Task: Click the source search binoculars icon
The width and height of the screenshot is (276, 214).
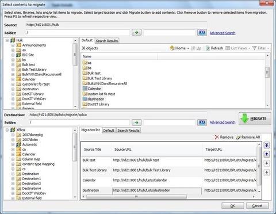Action: pyautogui.click(x=202, y=32)
